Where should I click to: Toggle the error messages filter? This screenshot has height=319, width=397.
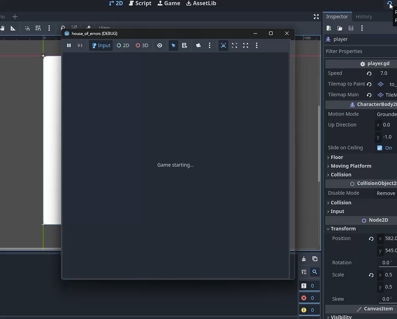pyautogui.click(x=309, y=298)
